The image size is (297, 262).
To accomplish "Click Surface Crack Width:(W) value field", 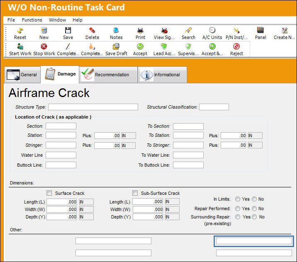I will (61, 209).
